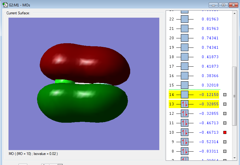Select the occupancy box for orbital 21
The height and width of the screenshot is (165, 240).
[x=184, y=29]
